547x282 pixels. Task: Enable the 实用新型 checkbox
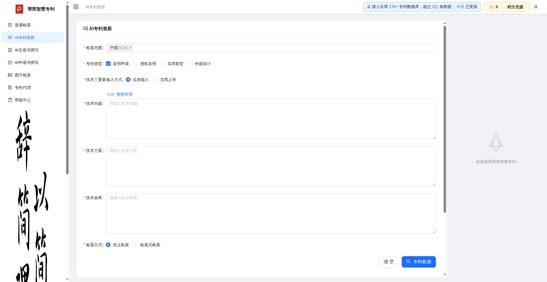[163, 64]
